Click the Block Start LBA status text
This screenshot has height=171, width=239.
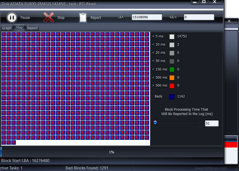25,161
